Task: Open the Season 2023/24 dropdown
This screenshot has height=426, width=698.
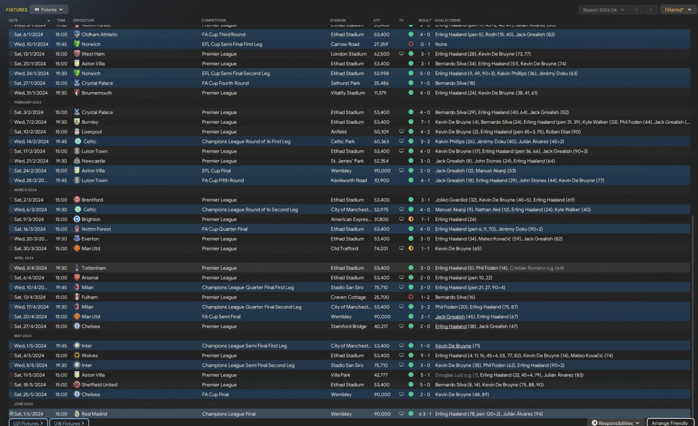Action: [604, 10]
